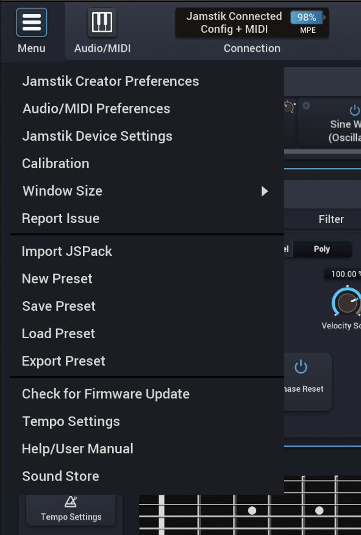
Task: Toggle the Sine Wave oscillator power icon
Action: (x=354, y=110)
